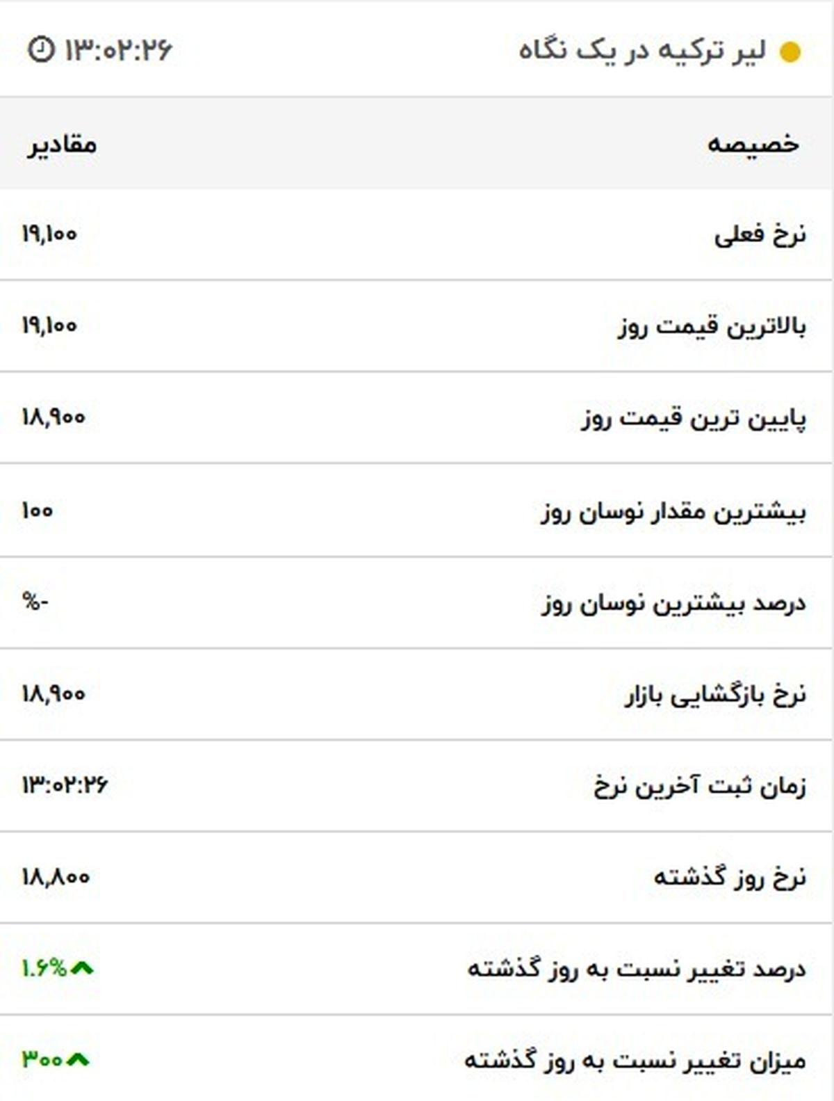Select the نرخ بازگشایی بازار row

coord(715,695)
